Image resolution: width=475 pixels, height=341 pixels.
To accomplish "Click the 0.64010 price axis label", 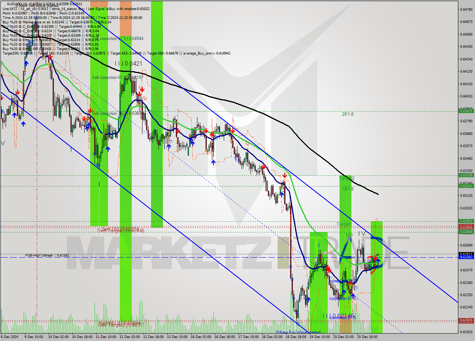I will pos(466,96).
